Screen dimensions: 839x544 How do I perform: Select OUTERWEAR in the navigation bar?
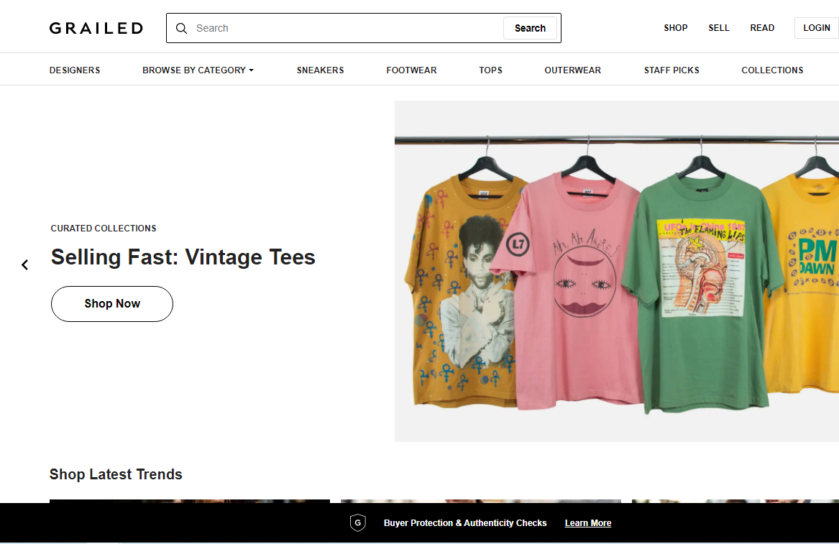click(x=572, y=70)
